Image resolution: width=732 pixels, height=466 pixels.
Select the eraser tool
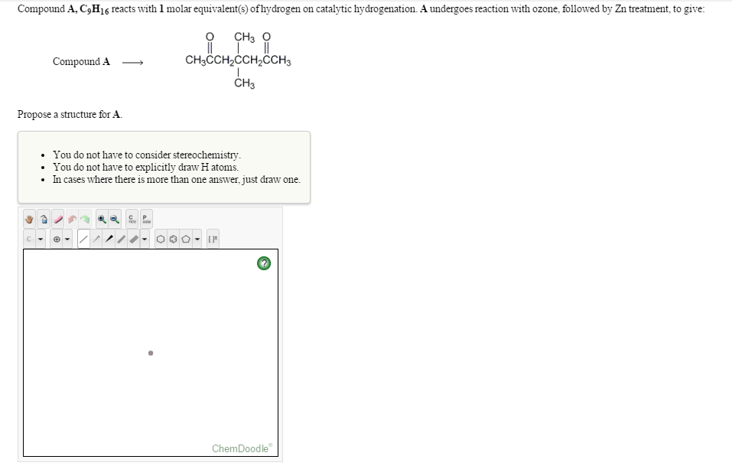coord(57,219)
